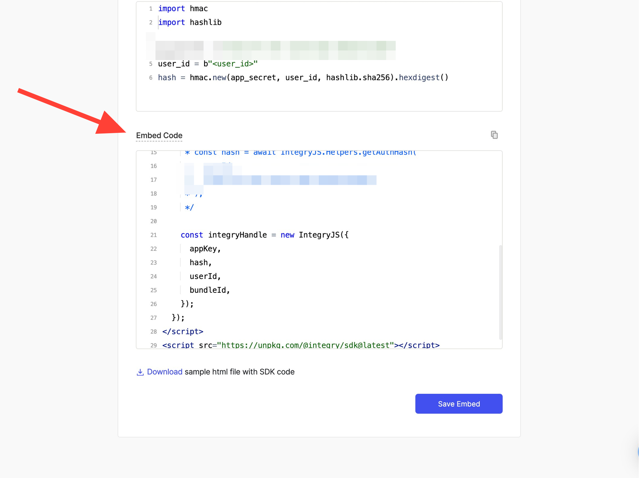Viewport: 639px width, 478px height.
Task: Click the getAuthHash comment line
Action: [x=300, y=153]
